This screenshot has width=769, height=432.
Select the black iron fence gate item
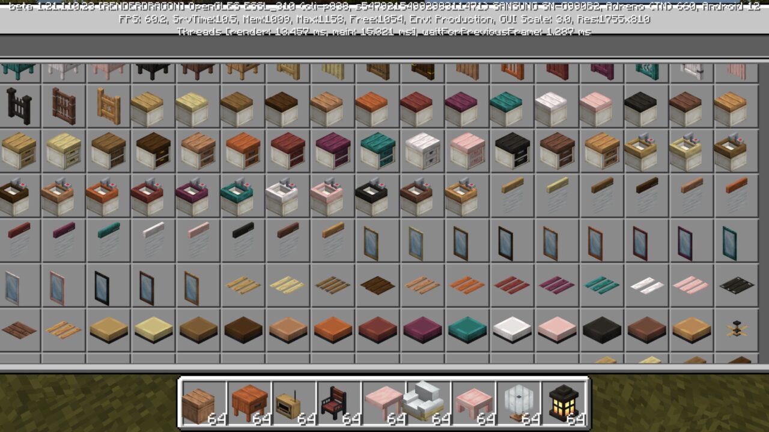coord(18,106)
